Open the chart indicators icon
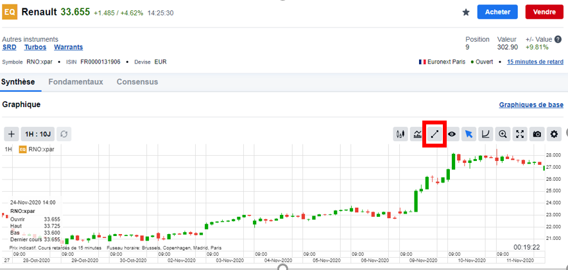Screen dimensions: 568x270 click(417, 134)
